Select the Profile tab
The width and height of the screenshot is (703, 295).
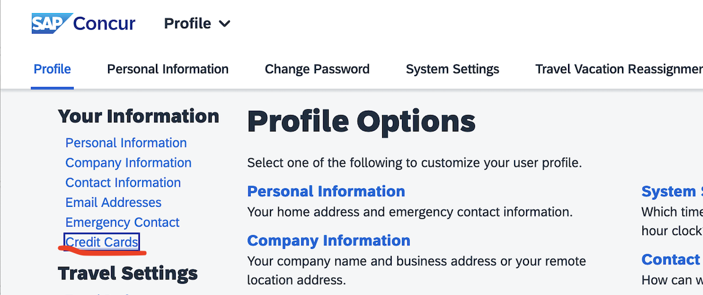pos(52,69)
